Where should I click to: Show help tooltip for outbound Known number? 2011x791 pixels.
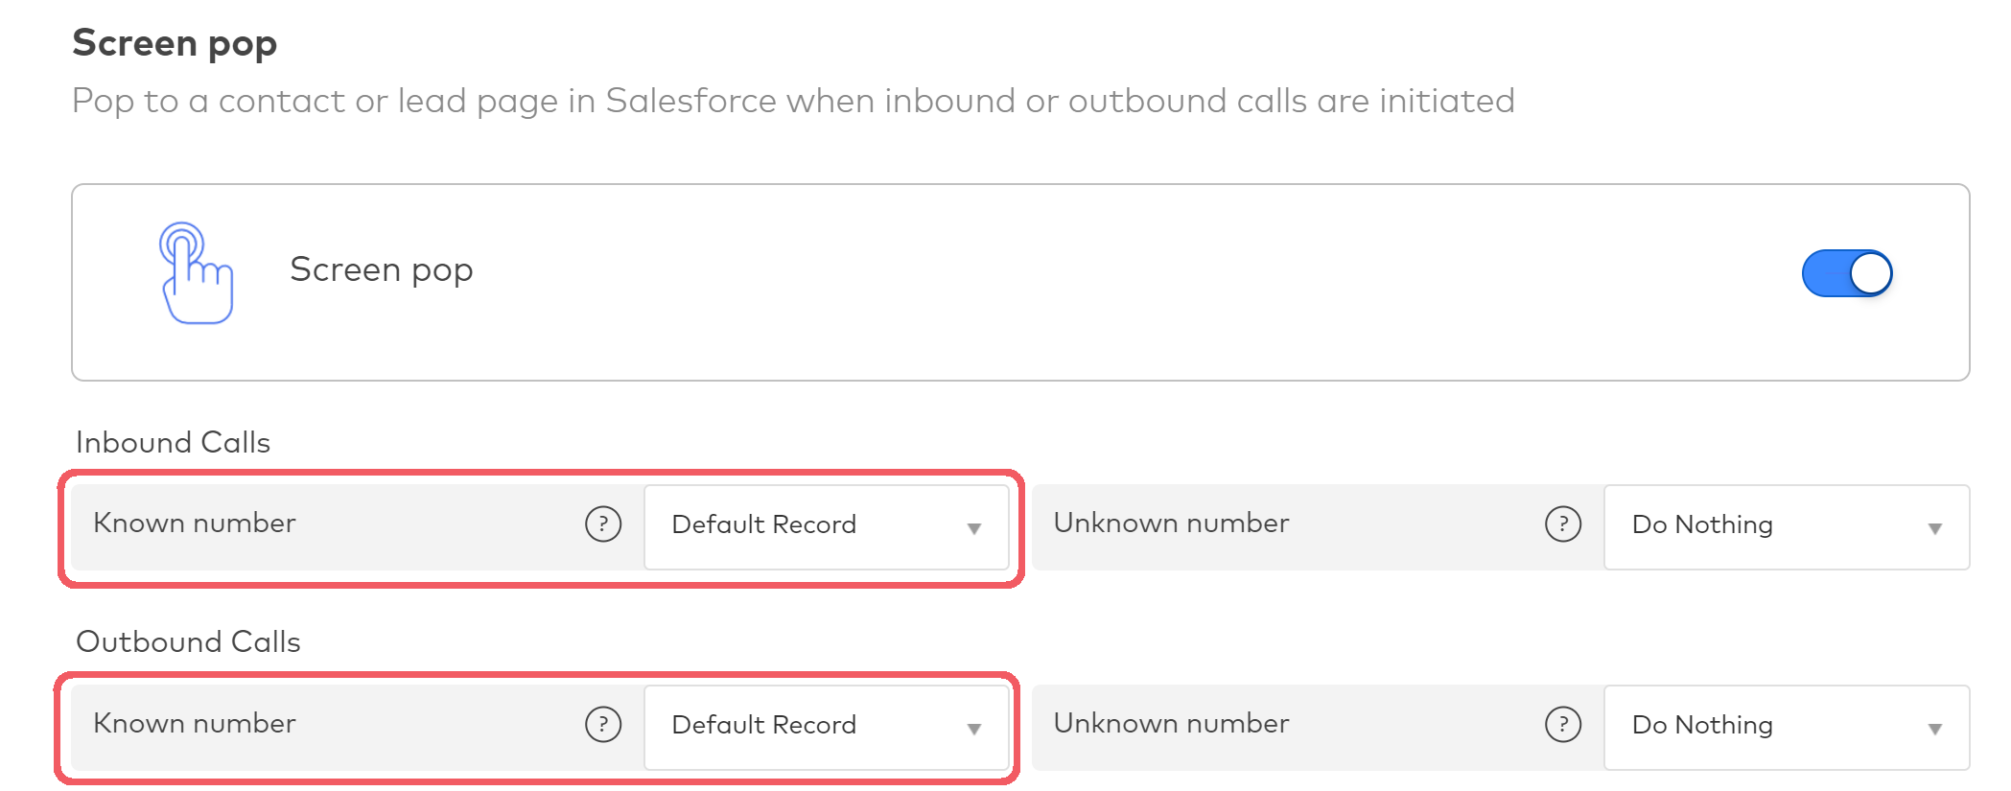coord(603,725)
